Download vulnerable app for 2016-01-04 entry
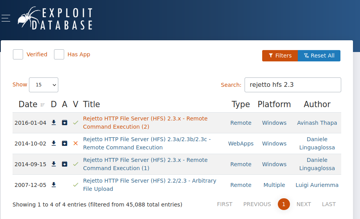 click(x=65, y=123)
